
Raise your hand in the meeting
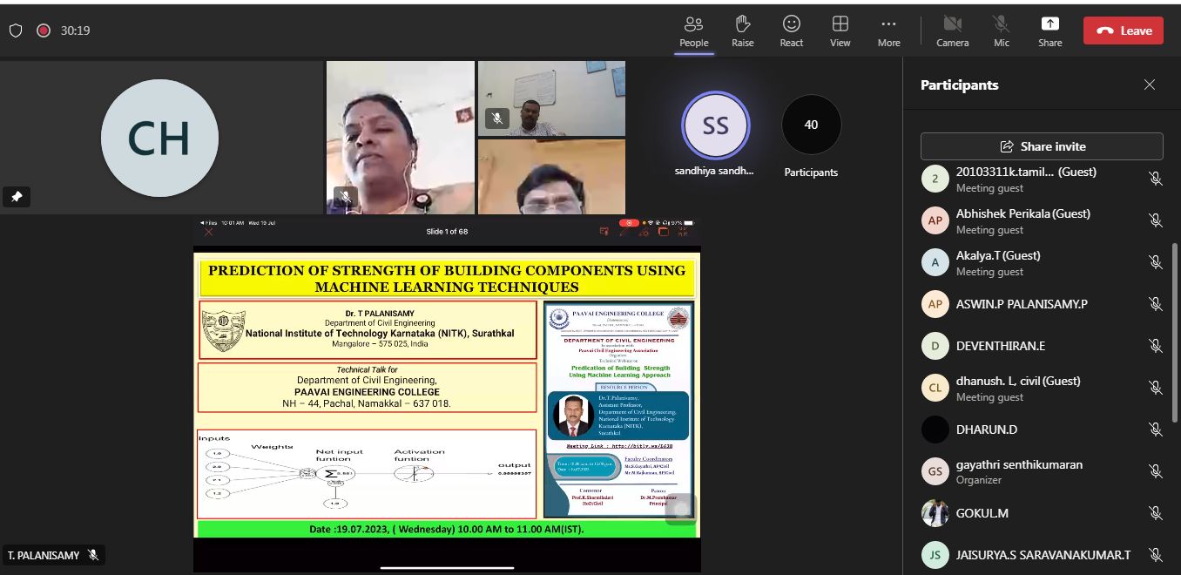coord(742,30)
